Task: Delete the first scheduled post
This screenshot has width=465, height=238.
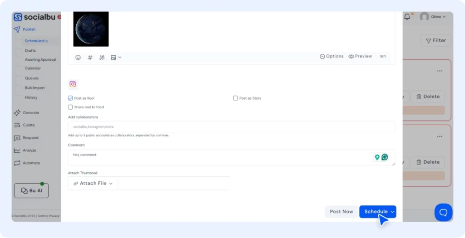Action: 428,97
